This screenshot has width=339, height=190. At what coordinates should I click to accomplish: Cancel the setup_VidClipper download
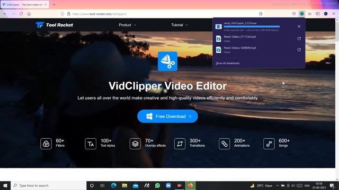(x=299, y=26)
